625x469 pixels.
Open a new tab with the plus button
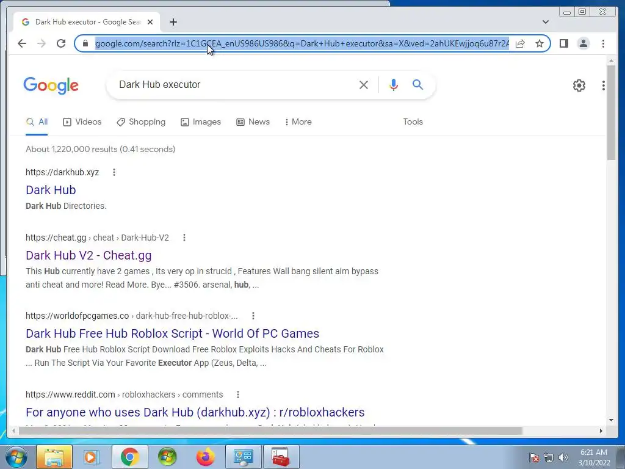pos(173,22)
